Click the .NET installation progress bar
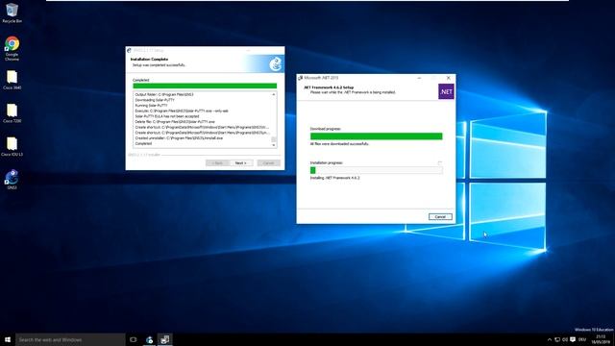The height and width of the screenshot is (346, 615). (x=376, y=170)
